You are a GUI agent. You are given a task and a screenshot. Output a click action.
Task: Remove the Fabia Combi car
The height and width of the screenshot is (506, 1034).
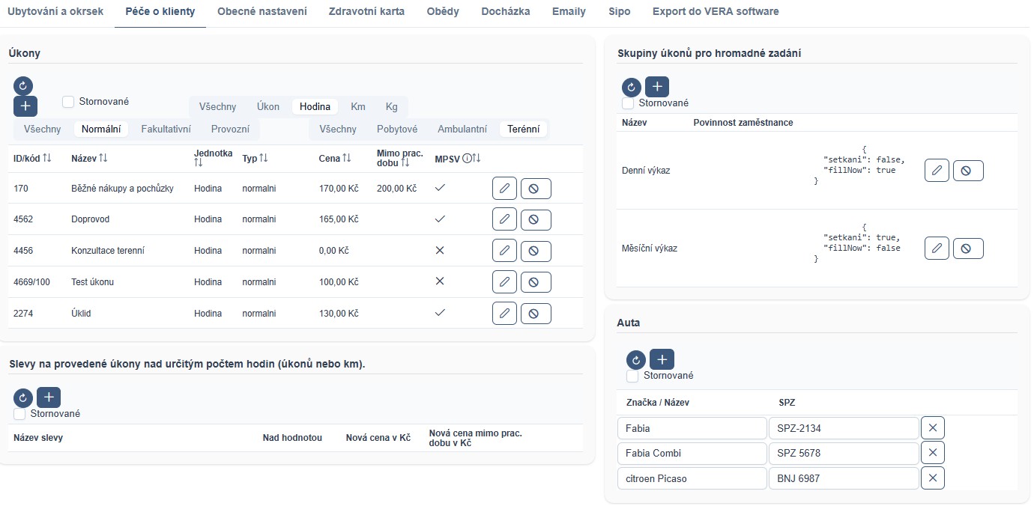pyautogui.click(x=932, y=453)
